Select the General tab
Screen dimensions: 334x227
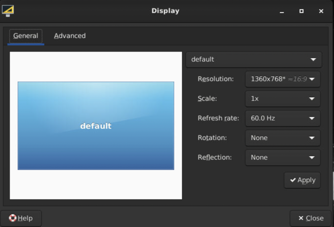(26, 36)
